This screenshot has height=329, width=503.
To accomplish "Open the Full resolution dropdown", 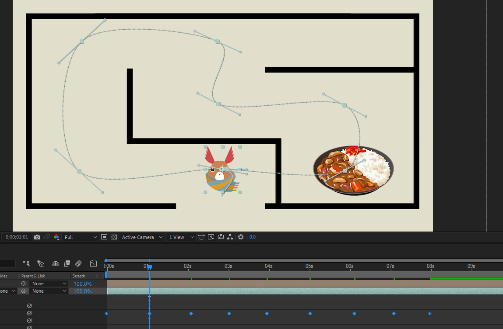I will 80,237.
